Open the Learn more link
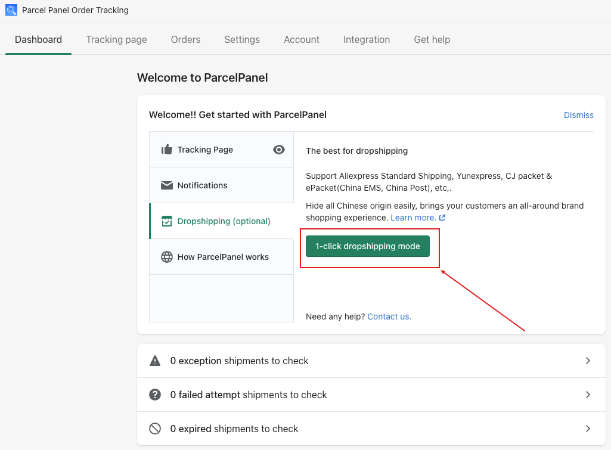 click(414, 218)
